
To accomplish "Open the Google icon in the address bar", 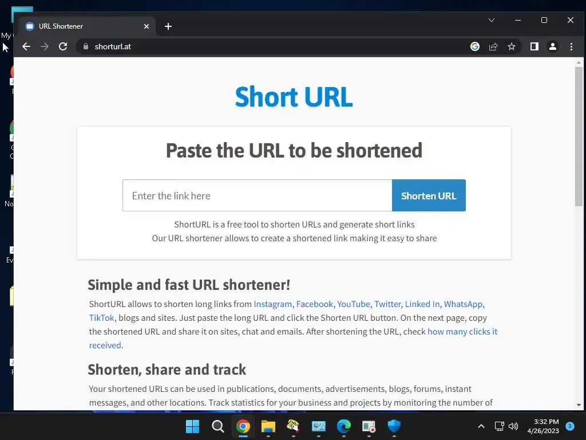I will pos(474,46).
